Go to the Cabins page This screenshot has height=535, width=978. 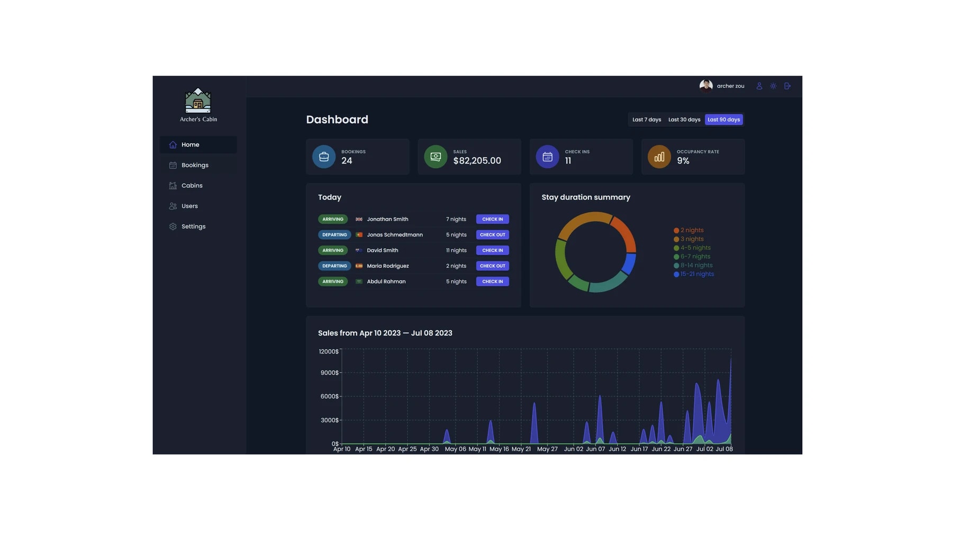198,186
